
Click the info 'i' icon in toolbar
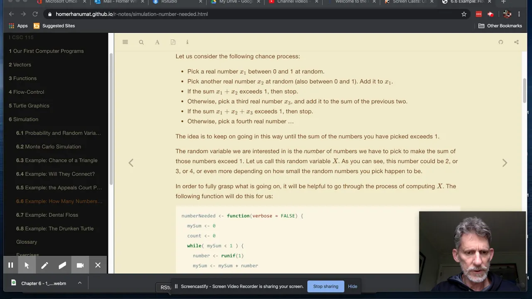[187, 42]
